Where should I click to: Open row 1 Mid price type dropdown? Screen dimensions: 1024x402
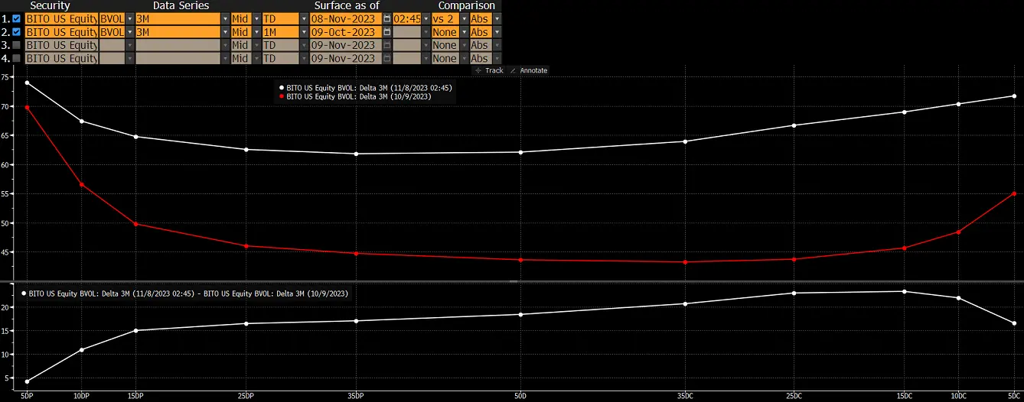pos(256,18)
